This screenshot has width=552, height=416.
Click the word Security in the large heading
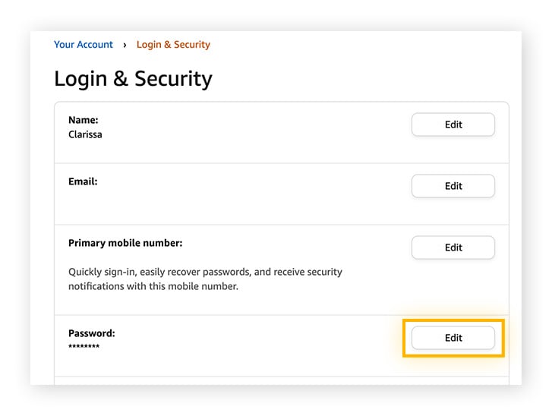tap(172, 79)
